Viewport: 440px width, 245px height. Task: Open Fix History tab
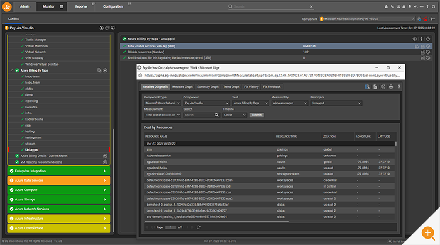[x=251, y=87]
